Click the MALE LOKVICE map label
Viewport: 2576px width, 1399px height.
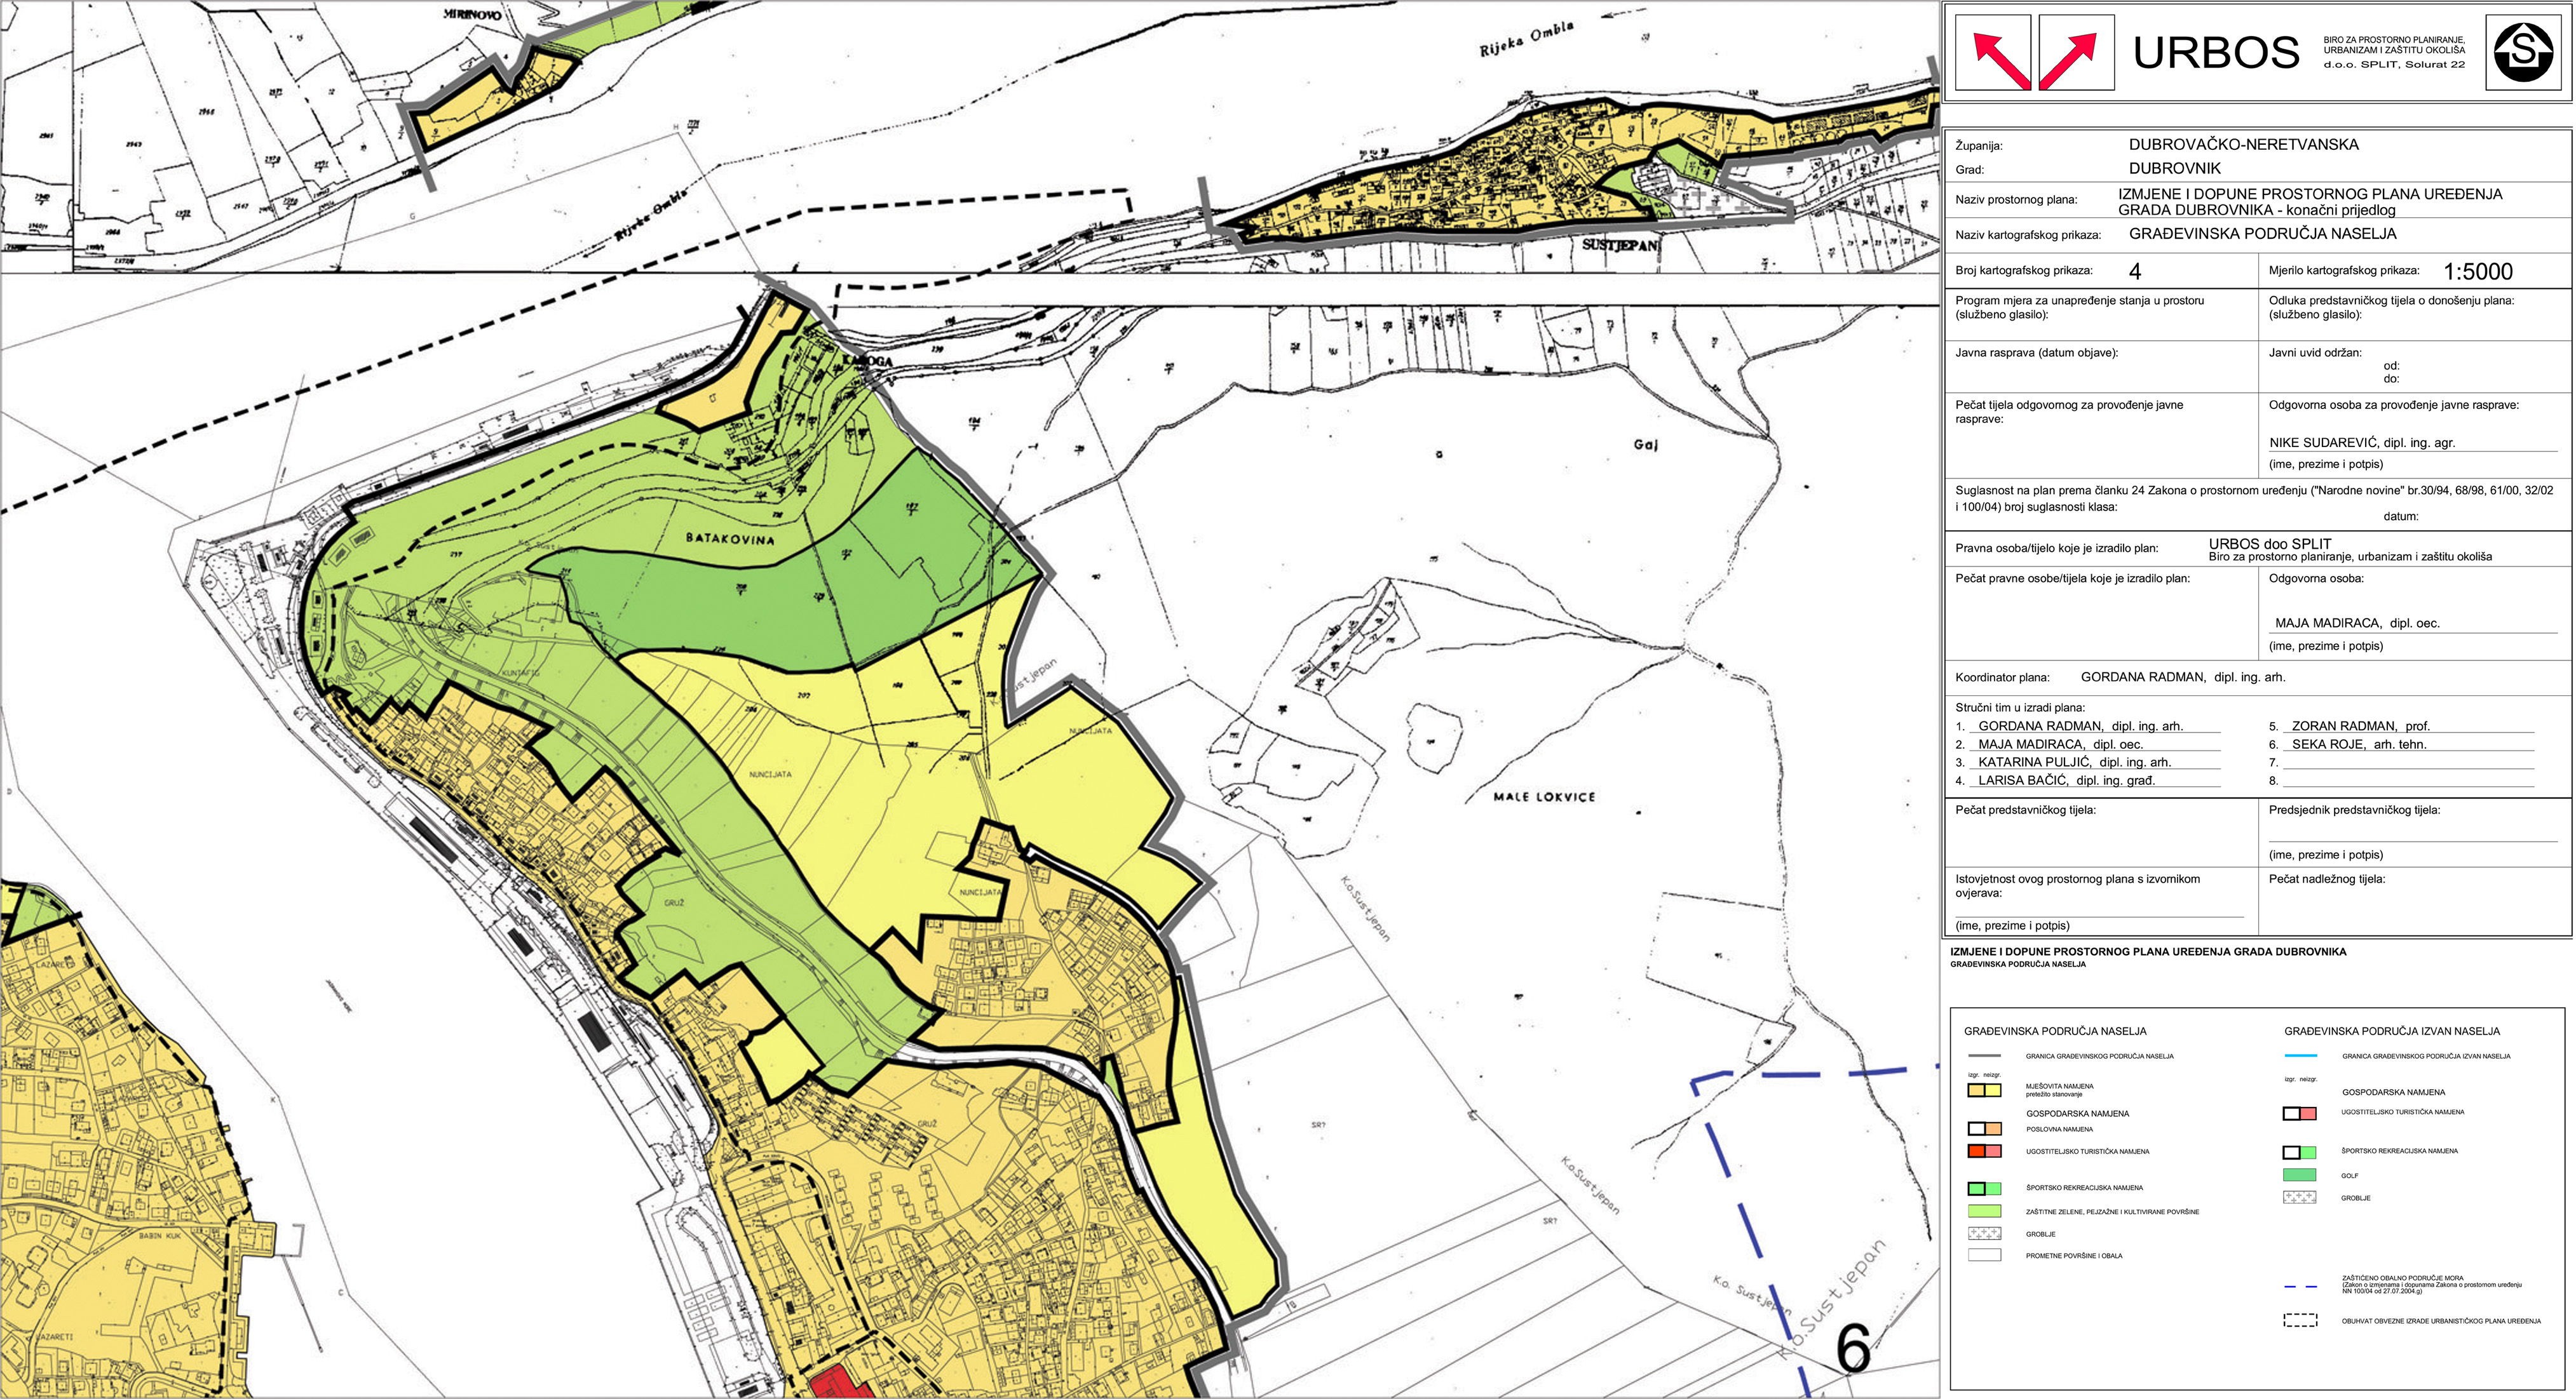[x=1544, y=796]
